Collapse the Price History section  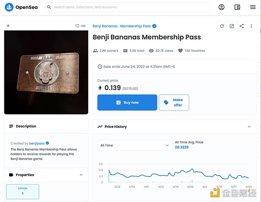(x=249, y=127)
